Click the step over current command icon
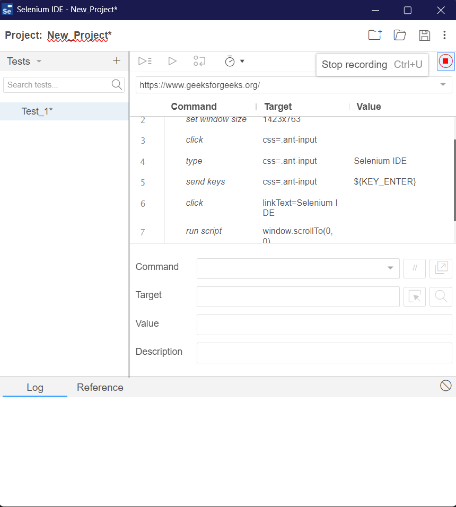The width and height of the screenshot is (456, 507). (199, 61)
